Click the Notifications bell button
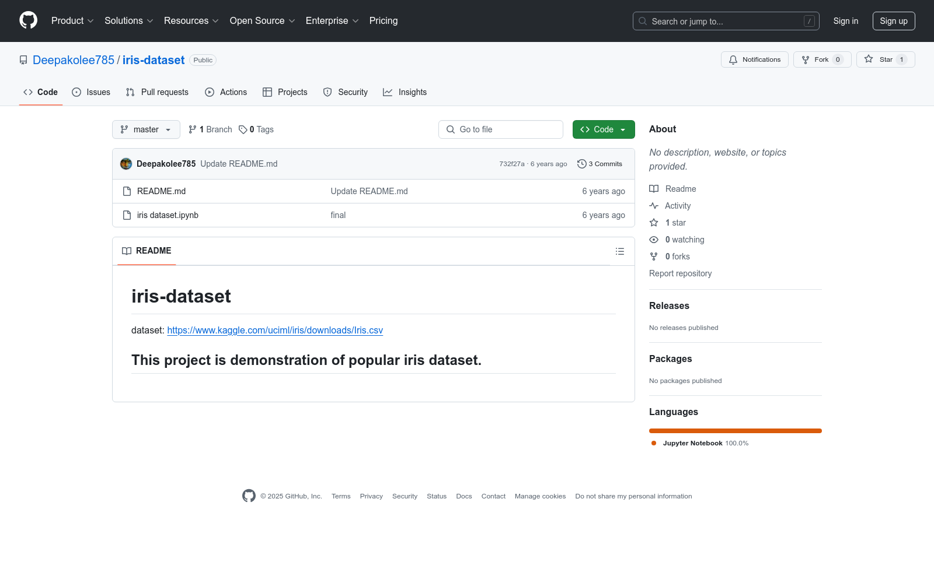This screenshot has height=583, width=934. click(x=754, y=59)
